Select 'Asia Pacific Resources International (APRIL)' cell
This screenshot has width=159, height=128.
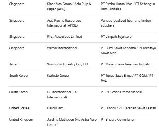click(64, 23)
